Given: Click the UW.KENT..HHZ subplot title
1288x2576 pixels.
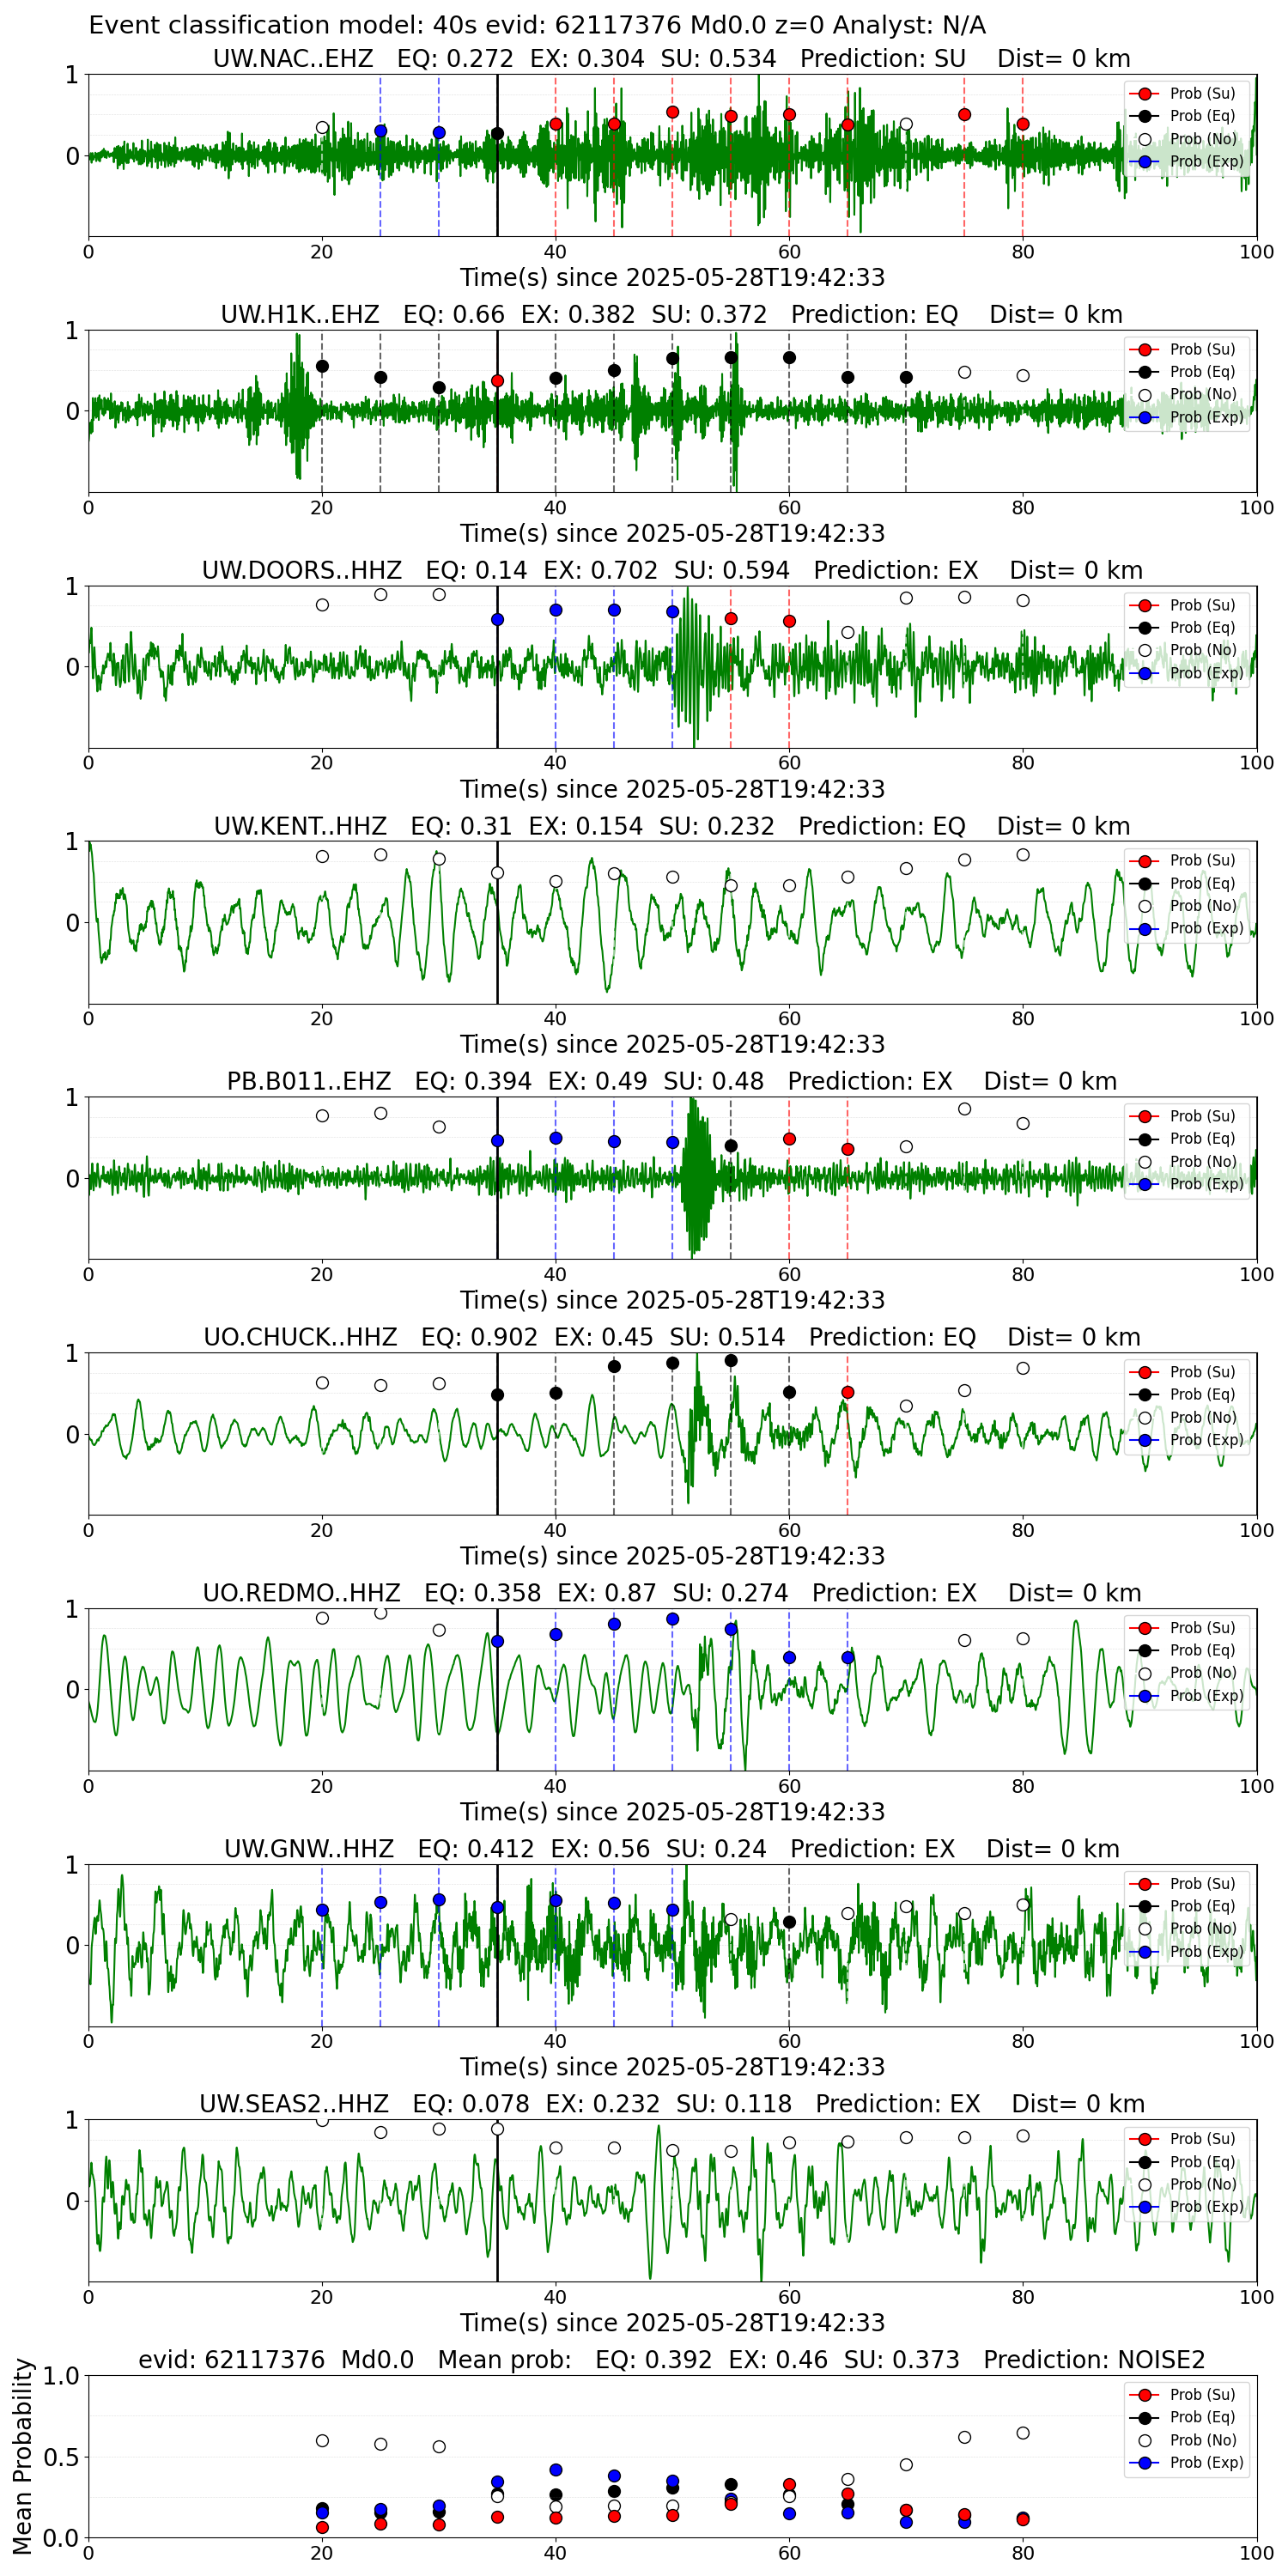Looking at the screenshot, I should point(672,826).
